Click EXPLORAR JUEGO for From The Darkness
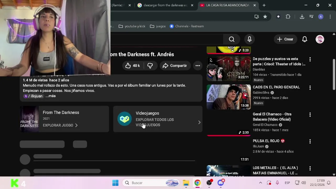This screenshot has height=189, width=336. tap(60, 125)
